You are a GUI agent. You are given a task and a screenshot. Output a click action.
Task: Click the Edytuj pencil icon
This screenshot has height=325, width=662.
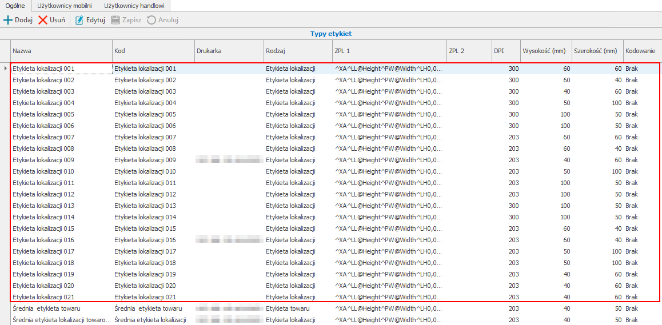(79, 20)
